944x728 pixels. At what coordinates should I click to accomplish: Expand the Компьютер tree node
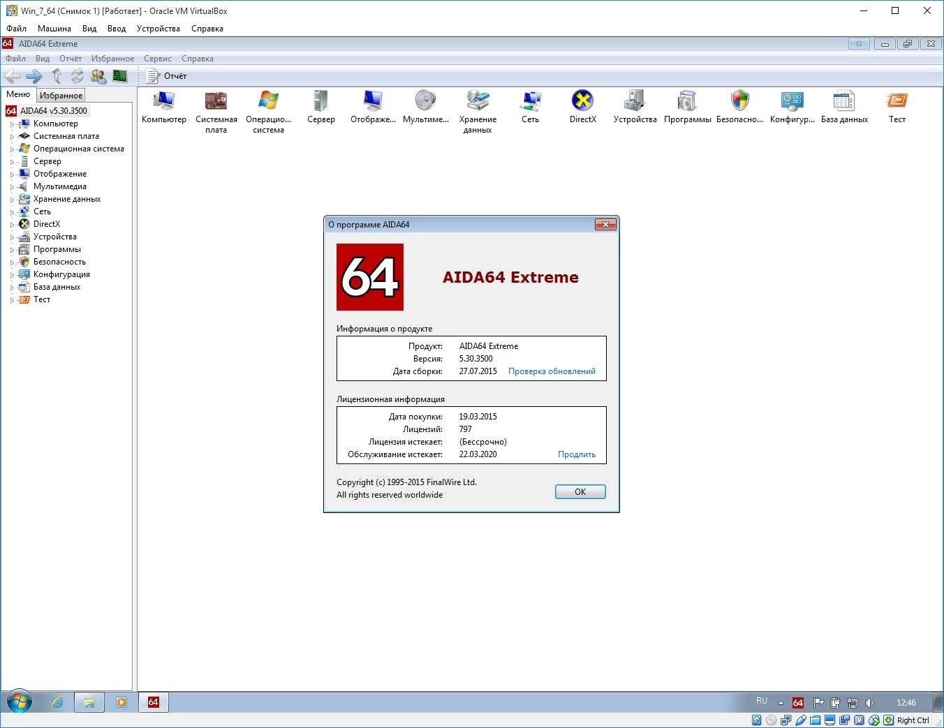(x=12, y=124)
